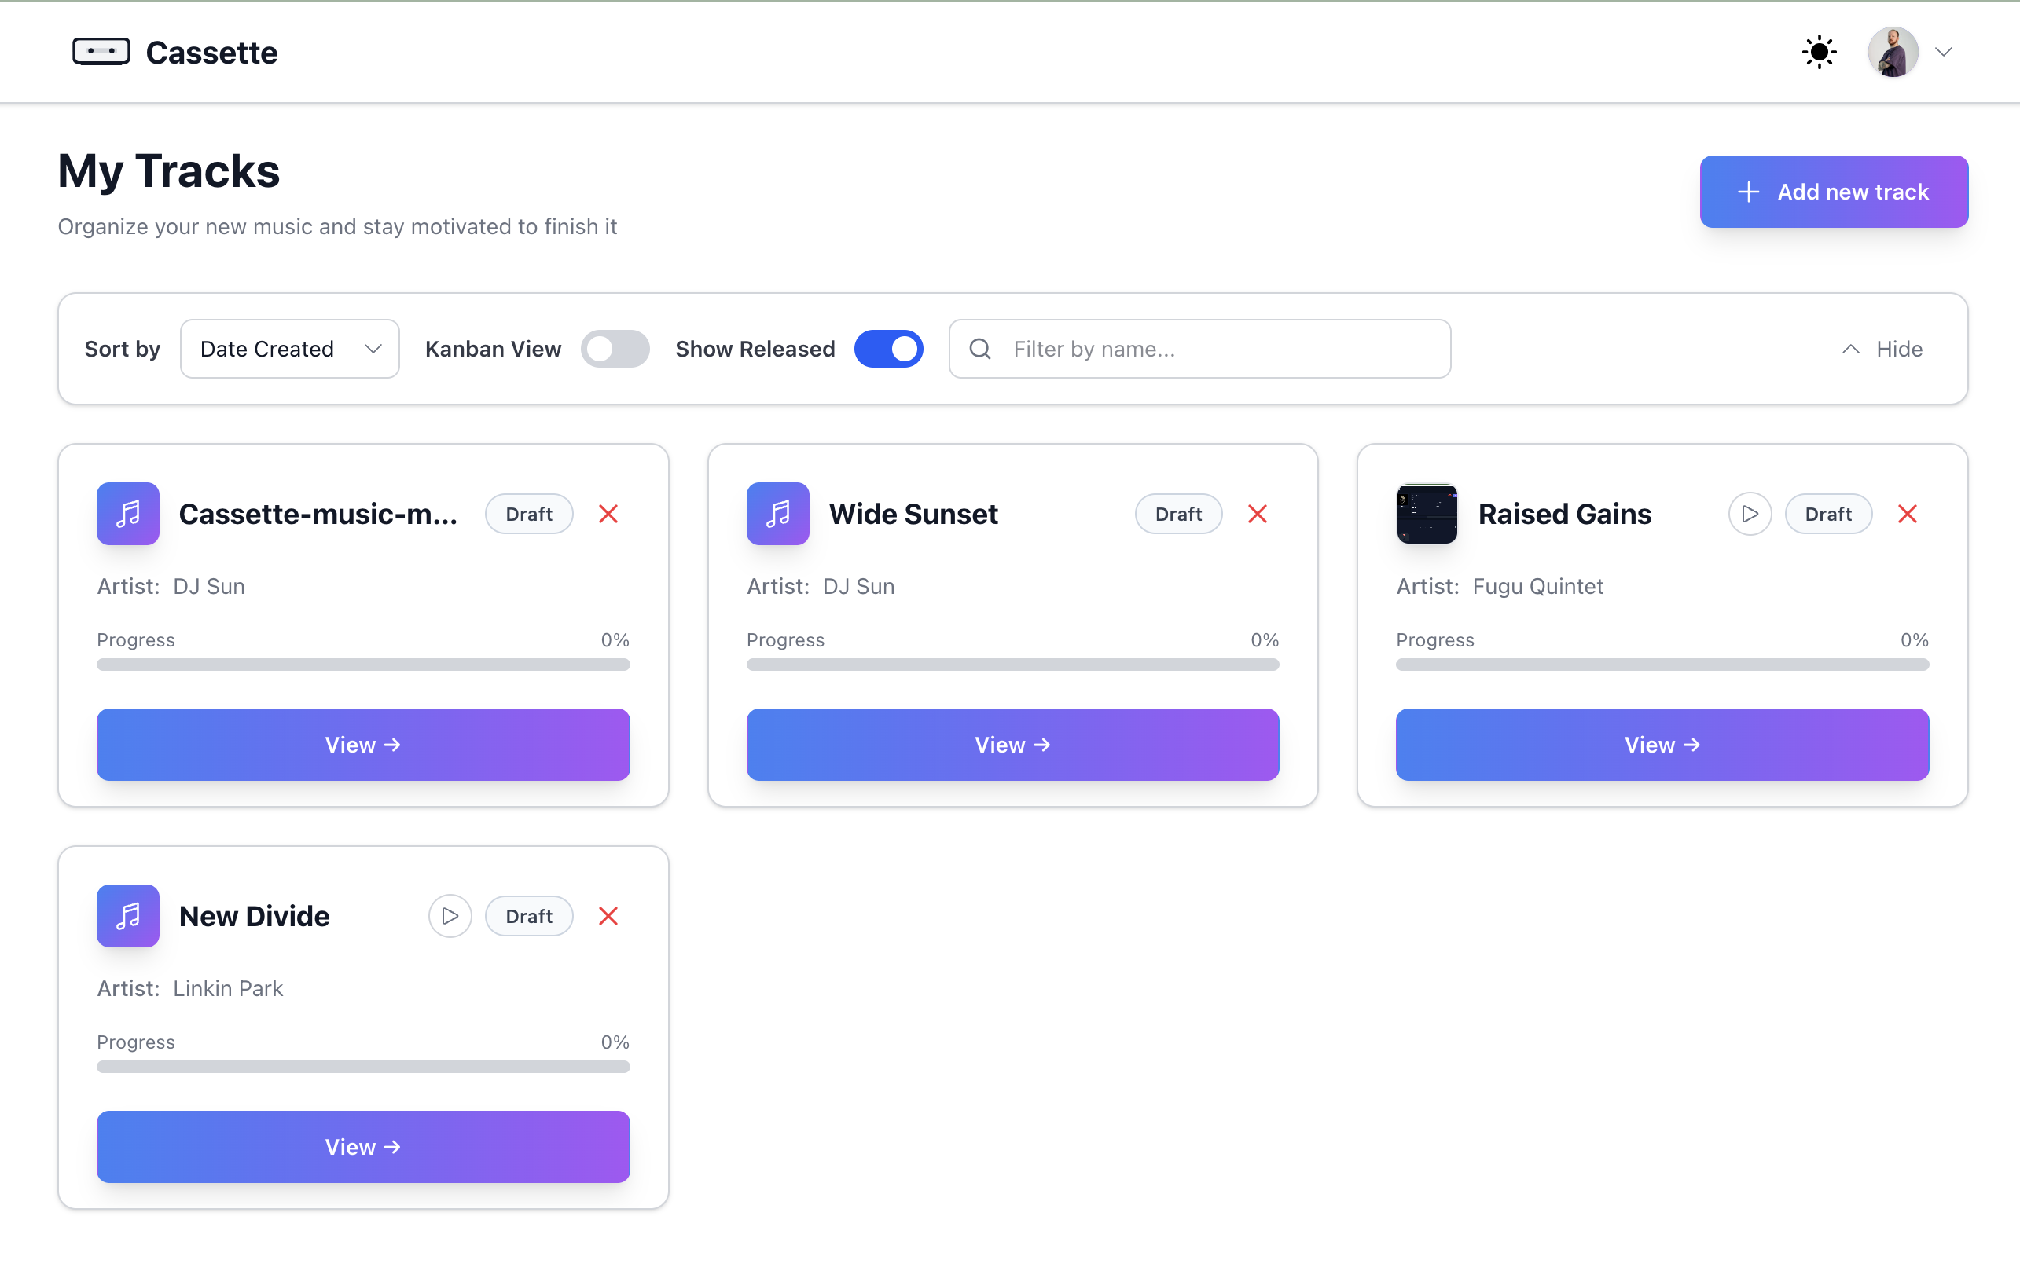Click the Raised Gains progress bar
The image size is (2020, 1282).
click(x=1661, y=664)
